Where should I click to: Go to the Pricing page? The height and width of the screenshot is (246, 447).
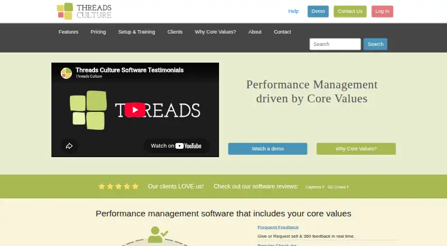98,32
